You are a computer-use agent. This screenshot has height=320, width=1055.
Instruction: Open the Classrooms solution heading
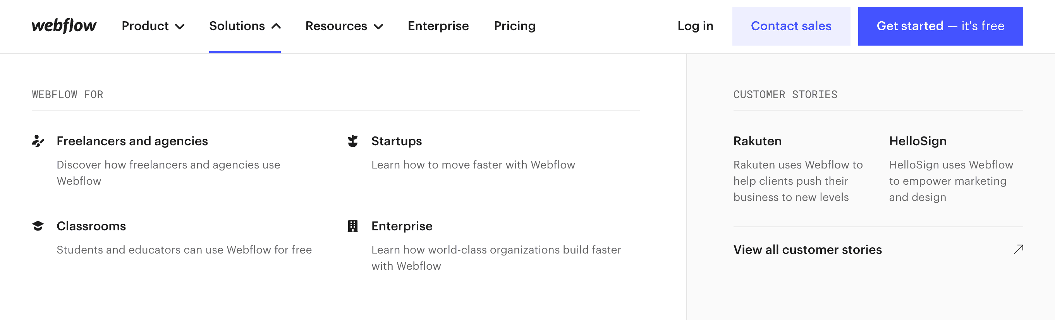pyautogui.click(x=91, y=226)
